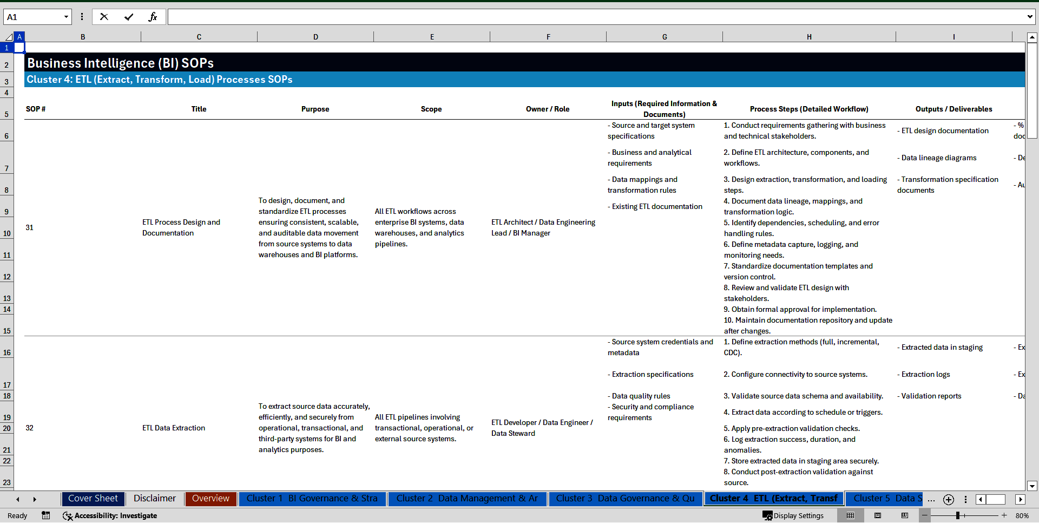Switch to Page Layout view in status bar

click(878, 515)
